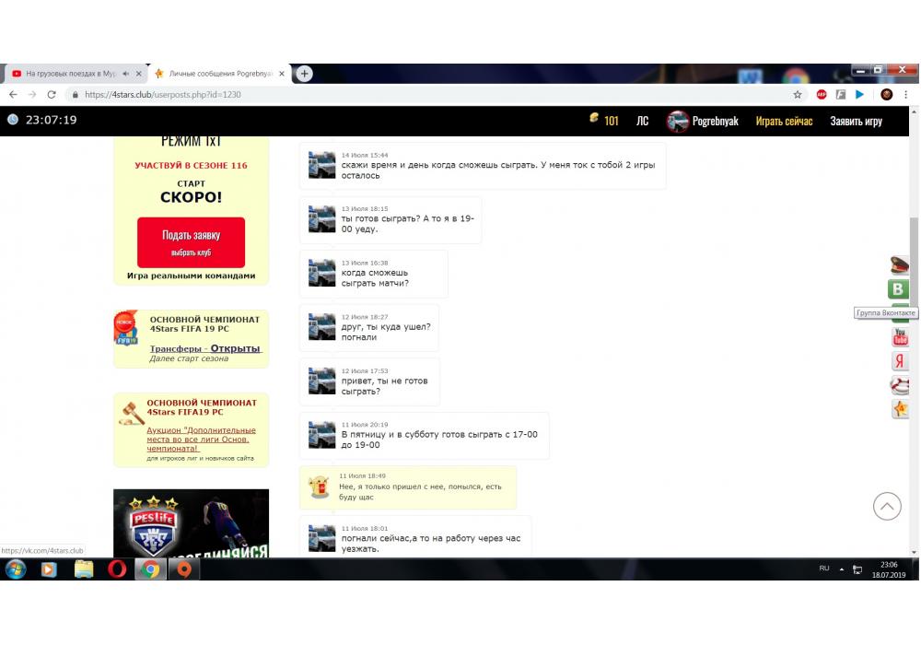Image resolution: width=921 pixels, height=645 pixels.
Task: Click avatar on 14 Июля 15:44 message
Action: coord(321,165)
